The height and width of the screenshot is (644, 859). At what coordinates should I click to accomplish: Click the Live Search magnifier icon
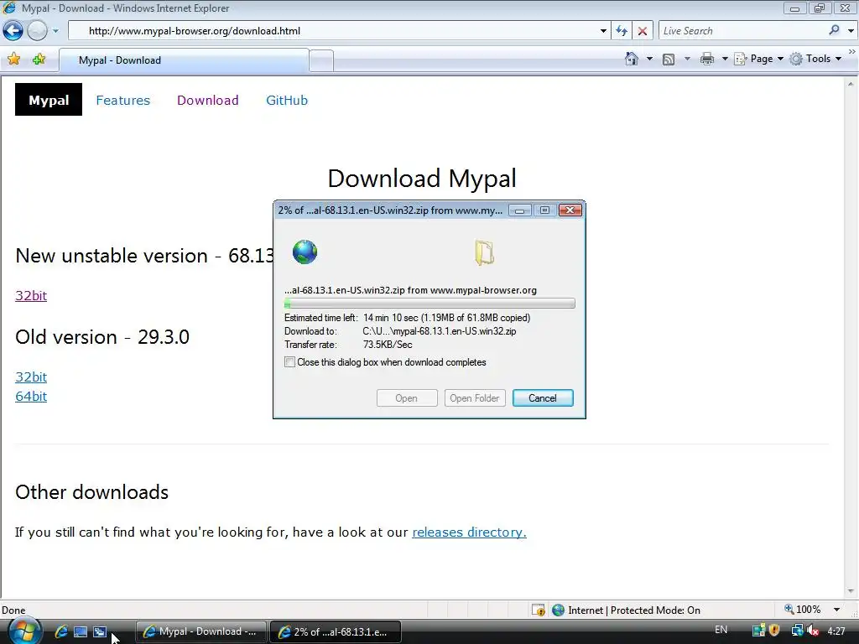pyautogui.click(x=835, y=30)
